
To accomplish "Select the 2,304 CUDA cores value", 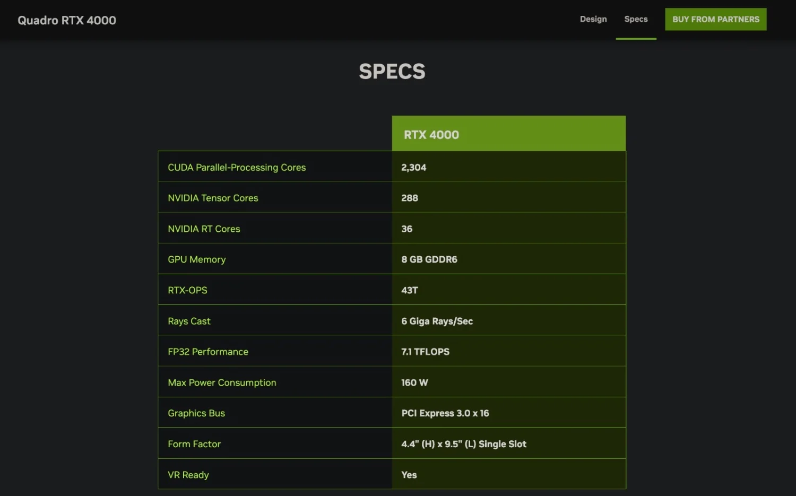I will pyautogui.click(x=413, y=167).
